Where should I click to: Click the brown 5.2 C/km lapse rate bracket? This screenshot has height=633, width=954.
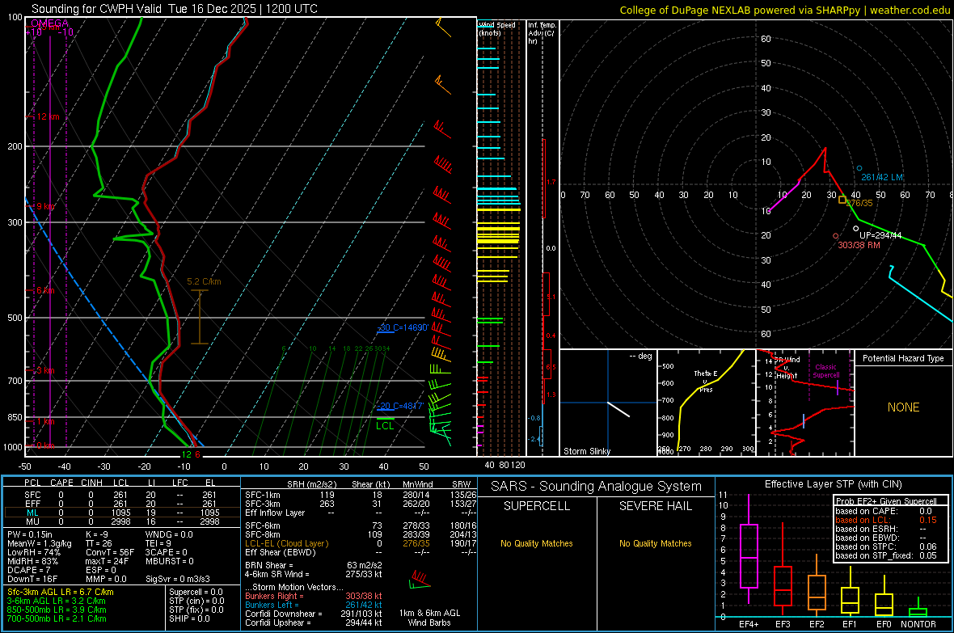point(200,317)
